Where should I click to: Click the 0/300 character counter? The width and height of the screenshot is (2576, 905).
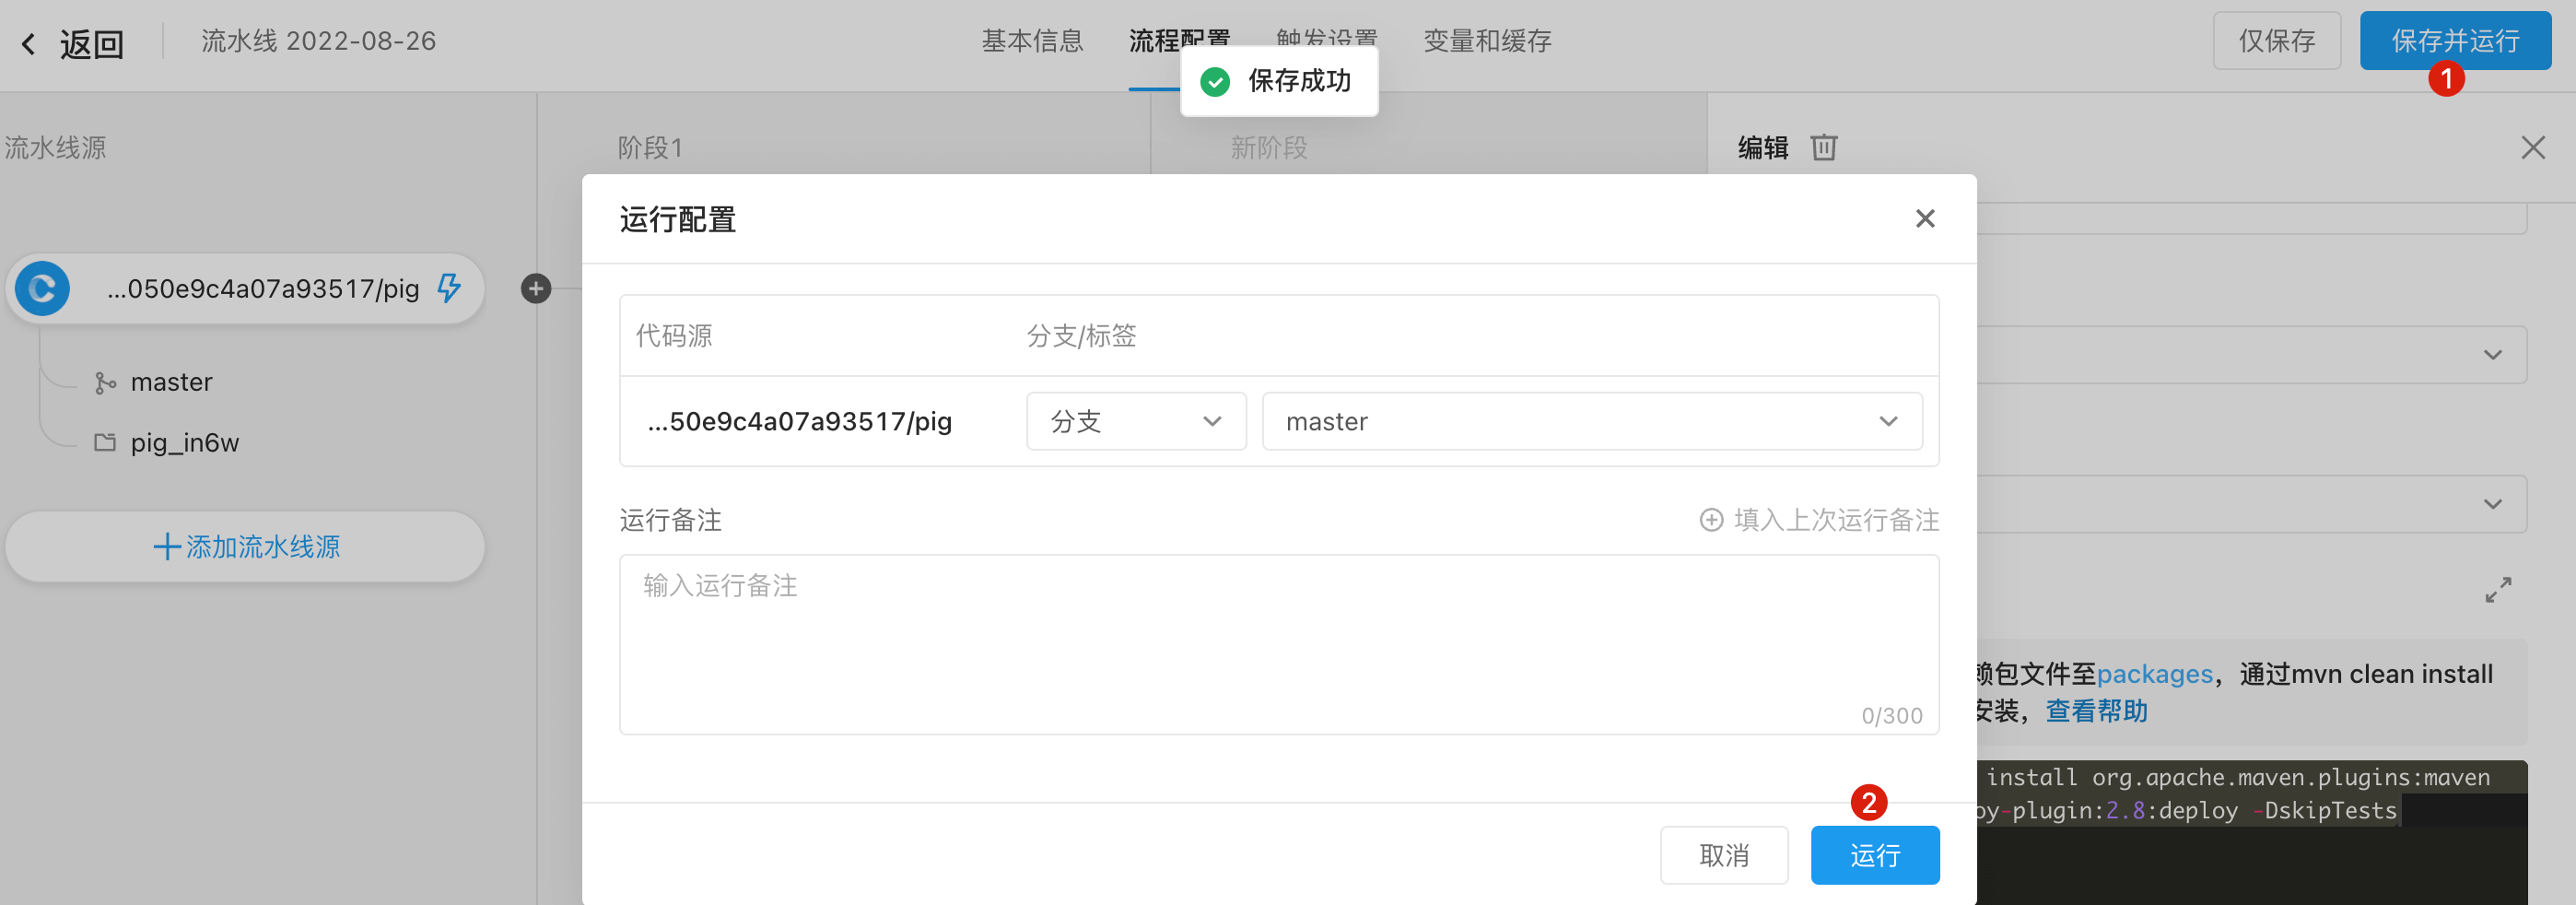[x=1891, y=716]
